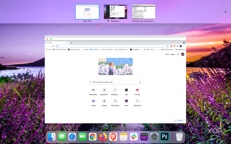Screen dimensions: 231x144
Task: Click the Chrome forward arrow
Action: [50, 46]
